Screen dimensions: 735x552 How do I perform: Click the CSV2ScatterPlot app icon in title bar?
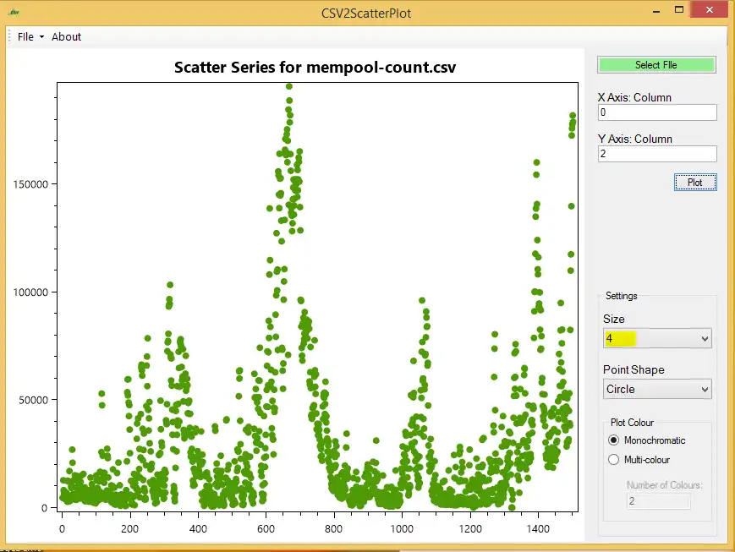point(13,13)
